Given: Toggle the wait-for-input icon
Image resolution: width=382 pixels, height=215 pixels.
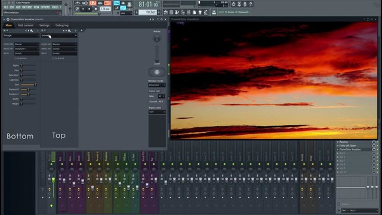Looking at the screenshot, I should point(85,3).
